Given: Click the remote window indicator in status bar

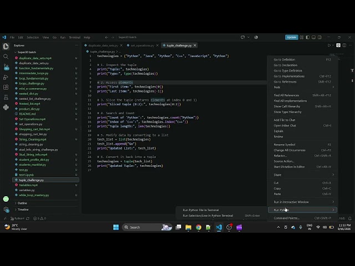Looking at the screenshot, I should coord(5,218).
